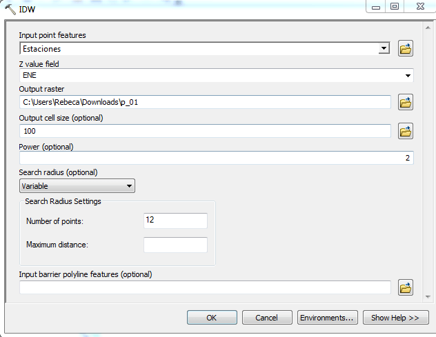Click Show Help >> button
436x337 pixels.
[x=395, y=318]
